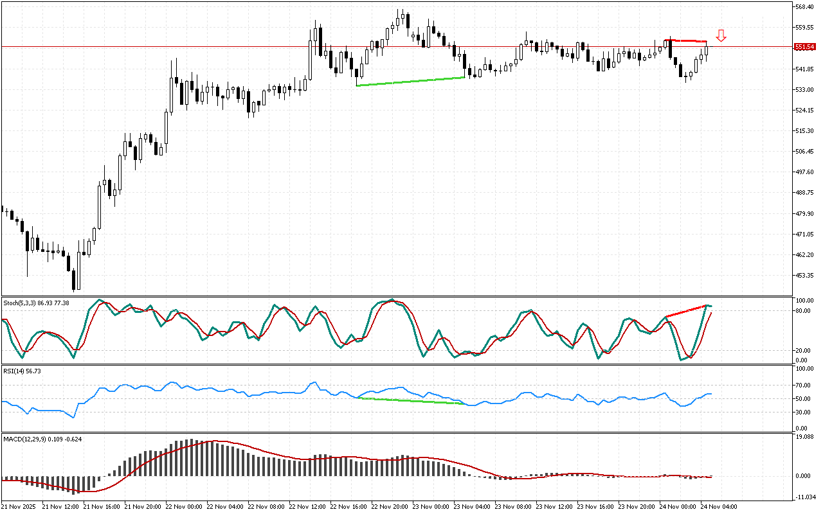Click the 19.088 MACD scale value

point(804,437)
